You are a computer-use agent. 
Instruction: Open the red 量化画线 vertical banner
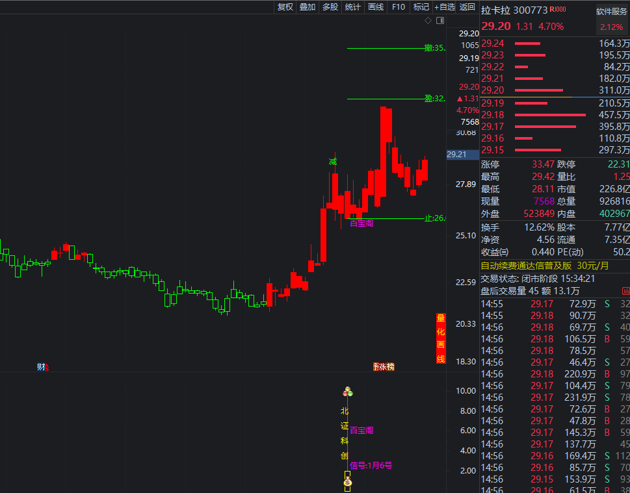click(x=441, y=338)
